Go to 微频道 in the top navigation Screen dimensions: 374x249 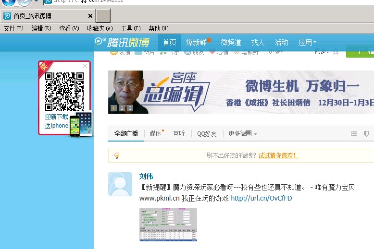pyautogui.click(x=231, y=42)
